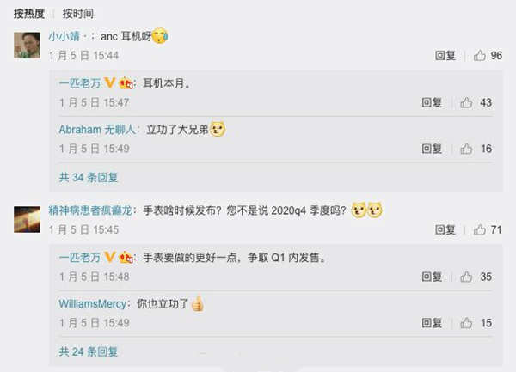Expand 共34条回复 reply thread
Screen dimensions: 516x372
click(x=89, y=178)
